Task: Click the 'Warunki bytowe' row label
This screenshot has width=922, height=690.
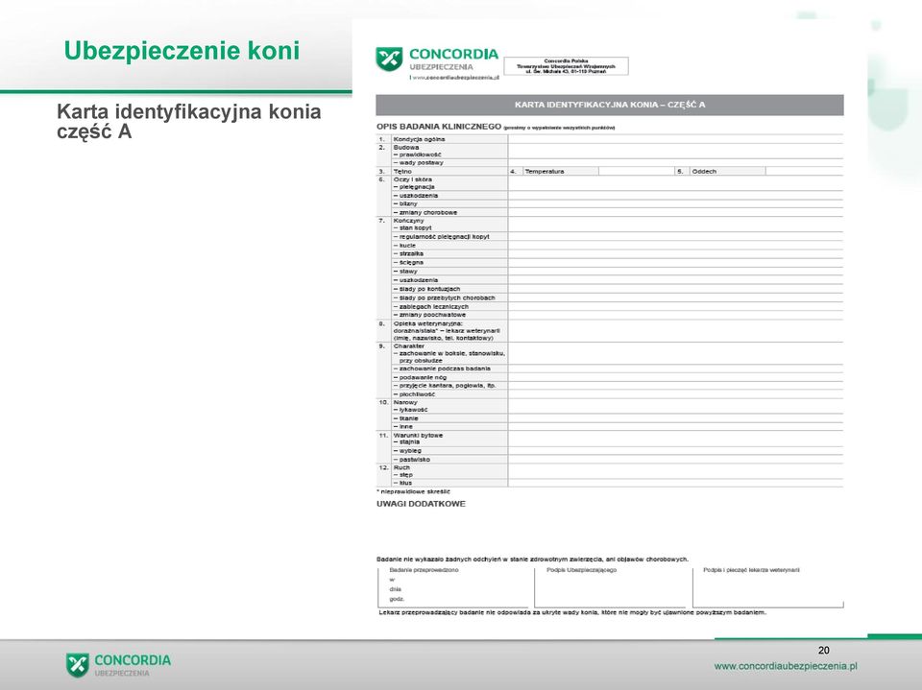Action: (x=418, y=436)
